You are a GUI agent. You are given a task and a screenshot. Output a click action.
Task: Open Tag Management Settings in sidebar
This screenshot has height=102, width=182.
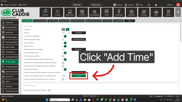[x=10, y=57]
